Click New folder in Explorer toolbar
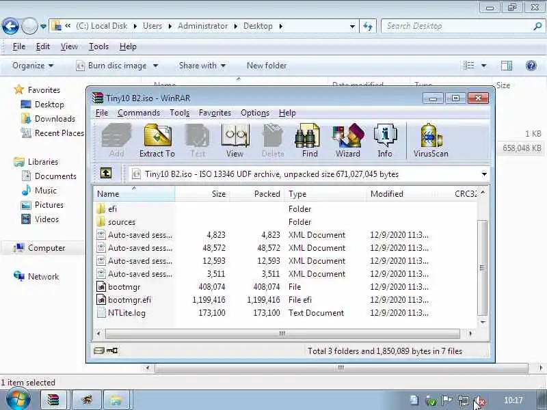The width and height of the screenshot is (547, 410). click(x=267, y=66)
